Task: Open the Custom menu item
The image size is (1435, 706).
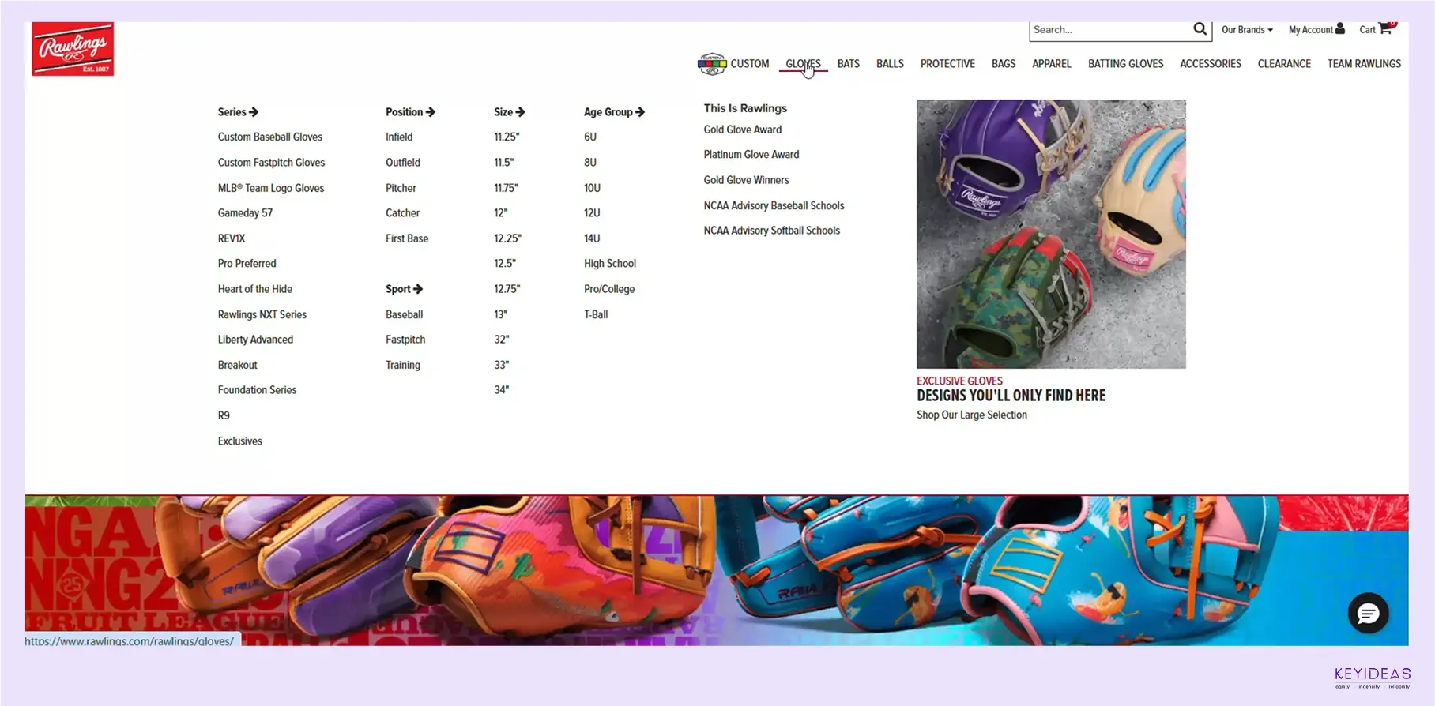Action: click(x=749, y=64)
